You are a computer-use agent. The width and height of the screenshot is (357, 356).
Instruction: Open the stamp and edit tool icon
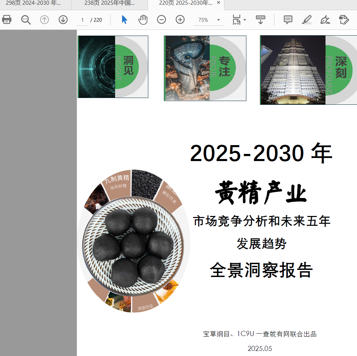pyautogui.click(x=344, y=20)
